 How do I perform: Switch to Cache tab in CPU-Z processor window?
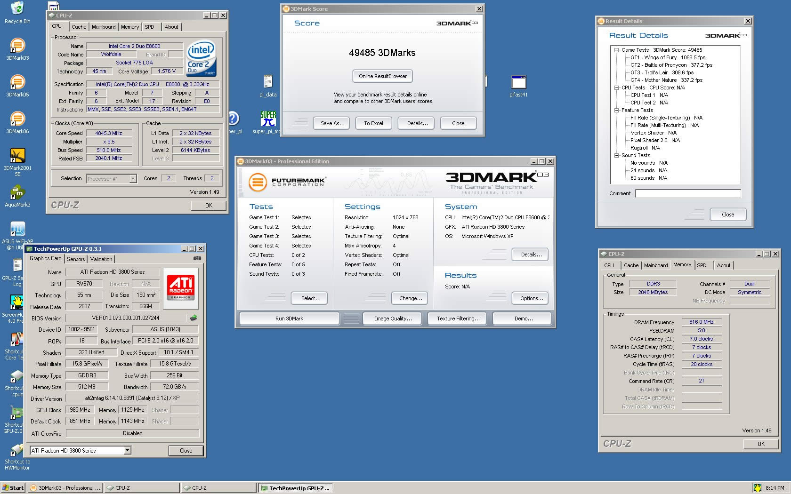79,27
